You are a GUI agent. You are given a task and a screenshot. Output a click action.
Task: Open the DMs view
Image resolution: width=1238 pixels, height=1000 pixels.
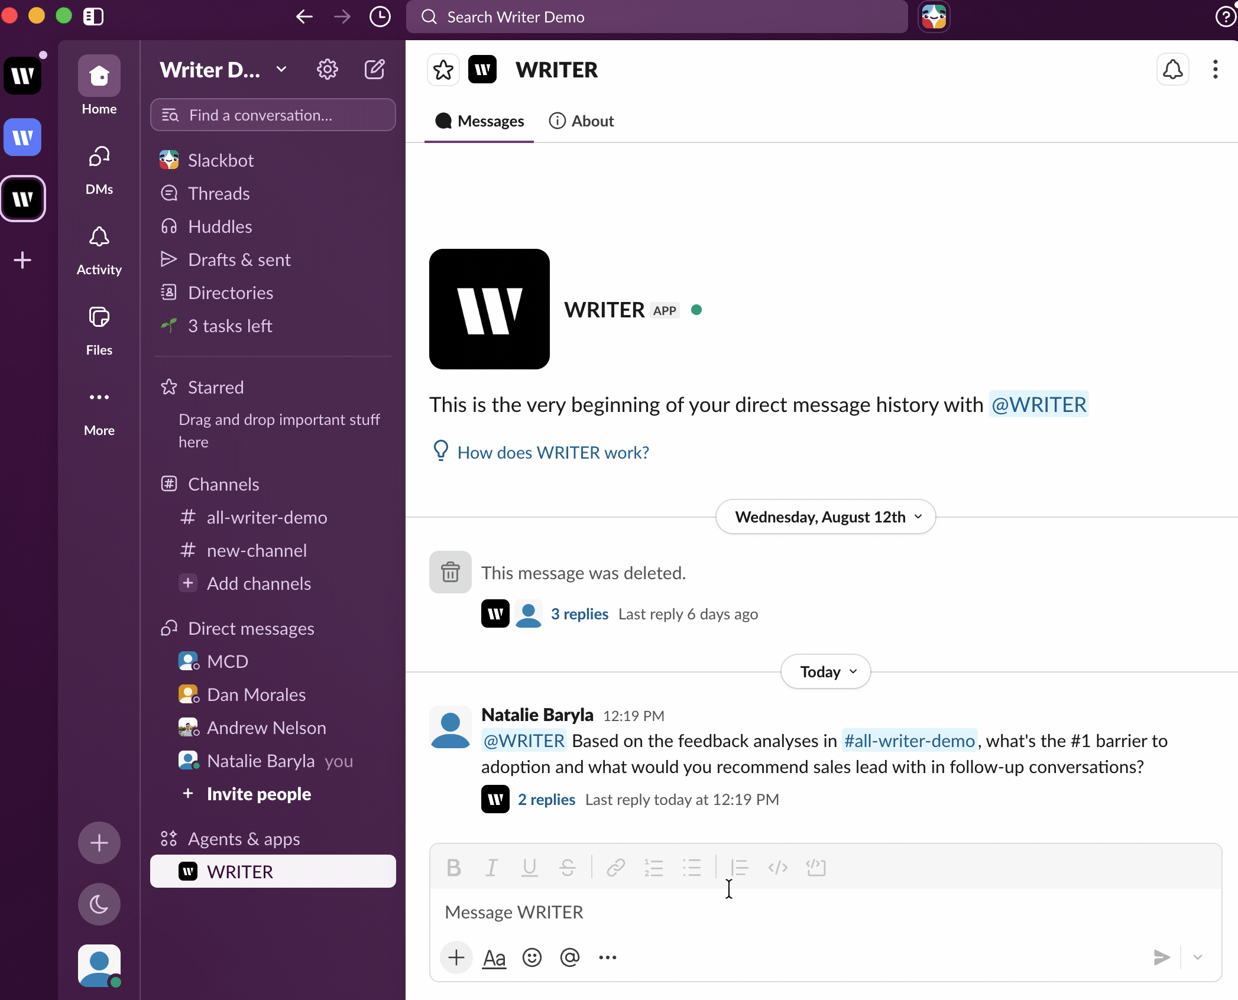pos(99,170)
